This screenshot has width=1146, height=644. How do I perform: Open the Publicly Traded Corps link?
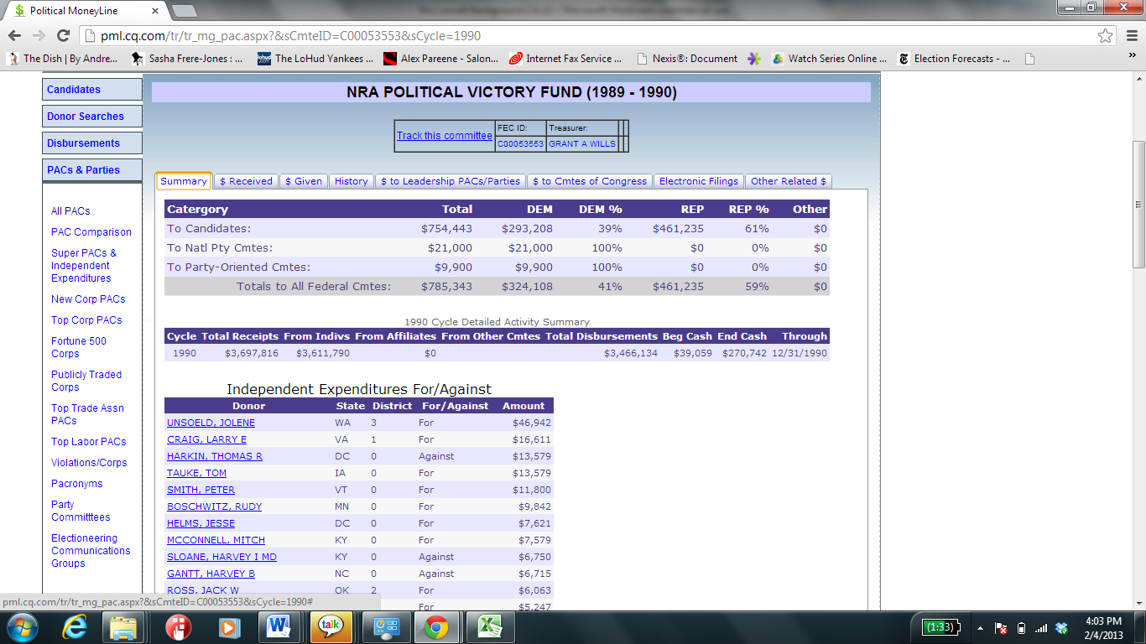pos(86,381)
